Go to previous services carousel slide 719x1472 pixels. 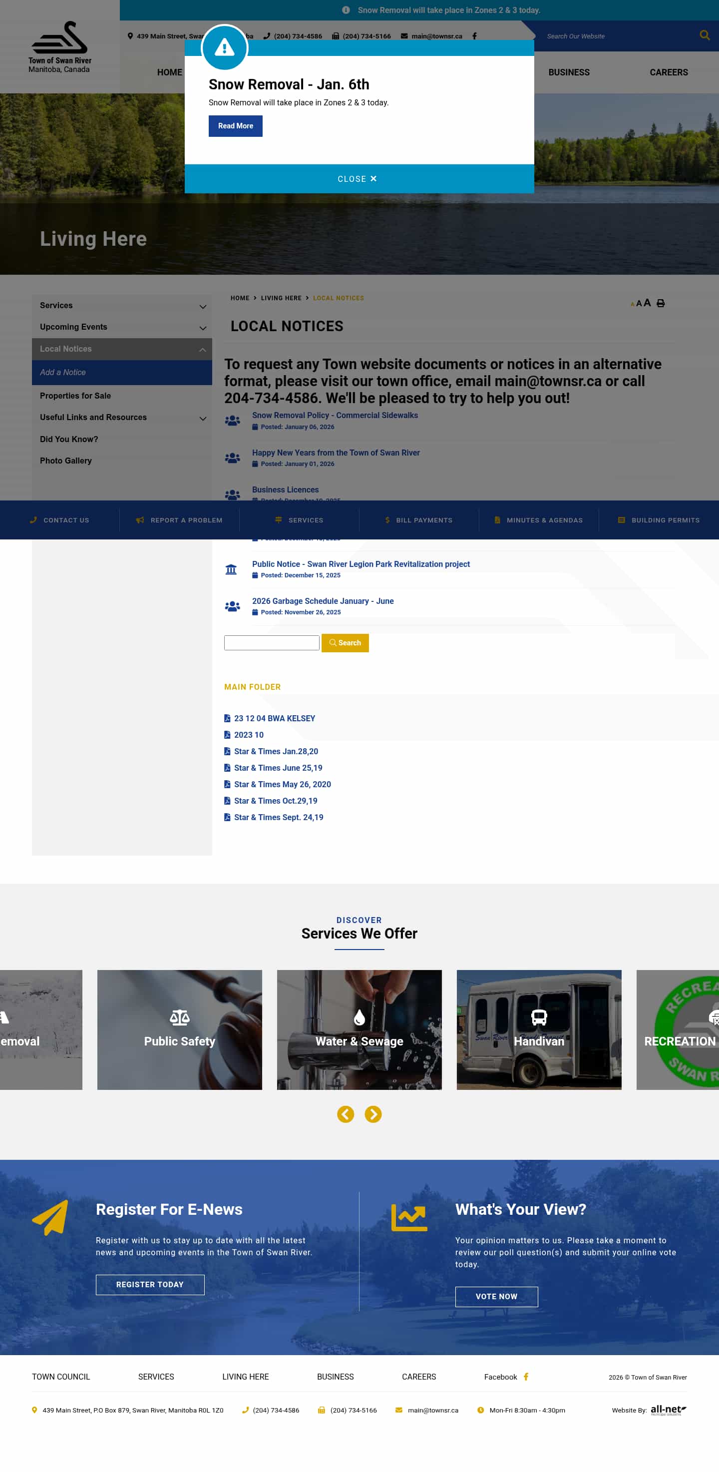tap(346, 1114)
